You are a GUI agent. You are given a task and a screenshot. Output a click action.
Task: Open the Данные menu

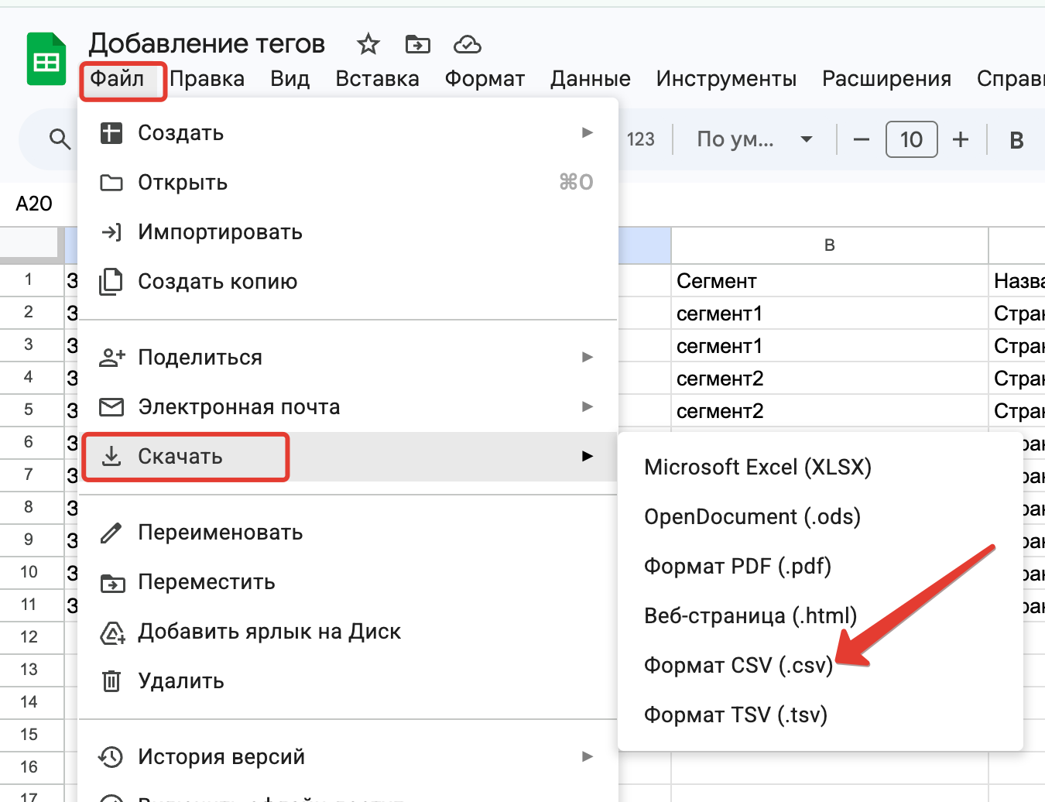pos(590,79)
